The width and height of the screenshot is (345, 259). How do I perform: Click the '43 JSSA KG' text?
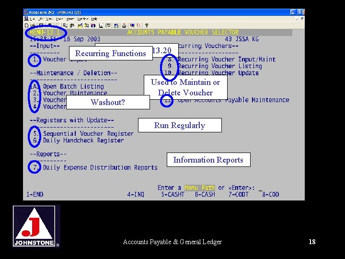click(242, 39)
